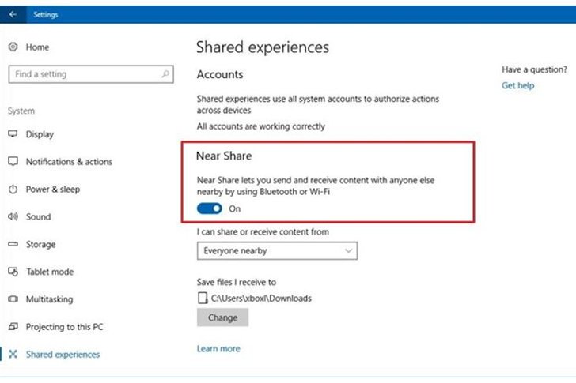
Task: Expand the dropdown chevron for sharing scope
Action: click(348, 250)
